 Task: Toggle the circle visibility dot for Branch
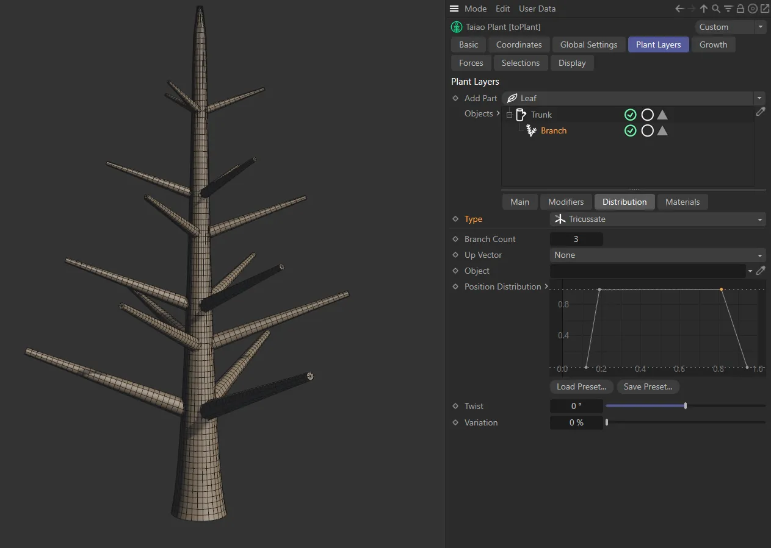point(647,130)
